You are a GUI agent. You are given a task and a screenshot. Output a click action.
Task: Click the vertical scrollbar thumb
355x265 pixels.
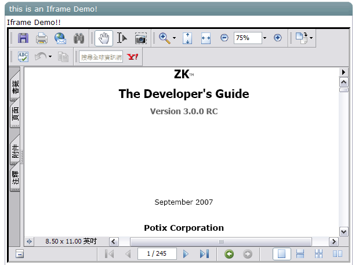coord(343,90)
